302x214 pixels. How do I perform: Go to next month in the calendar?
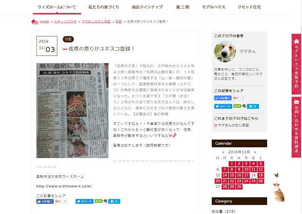[255, 152]
